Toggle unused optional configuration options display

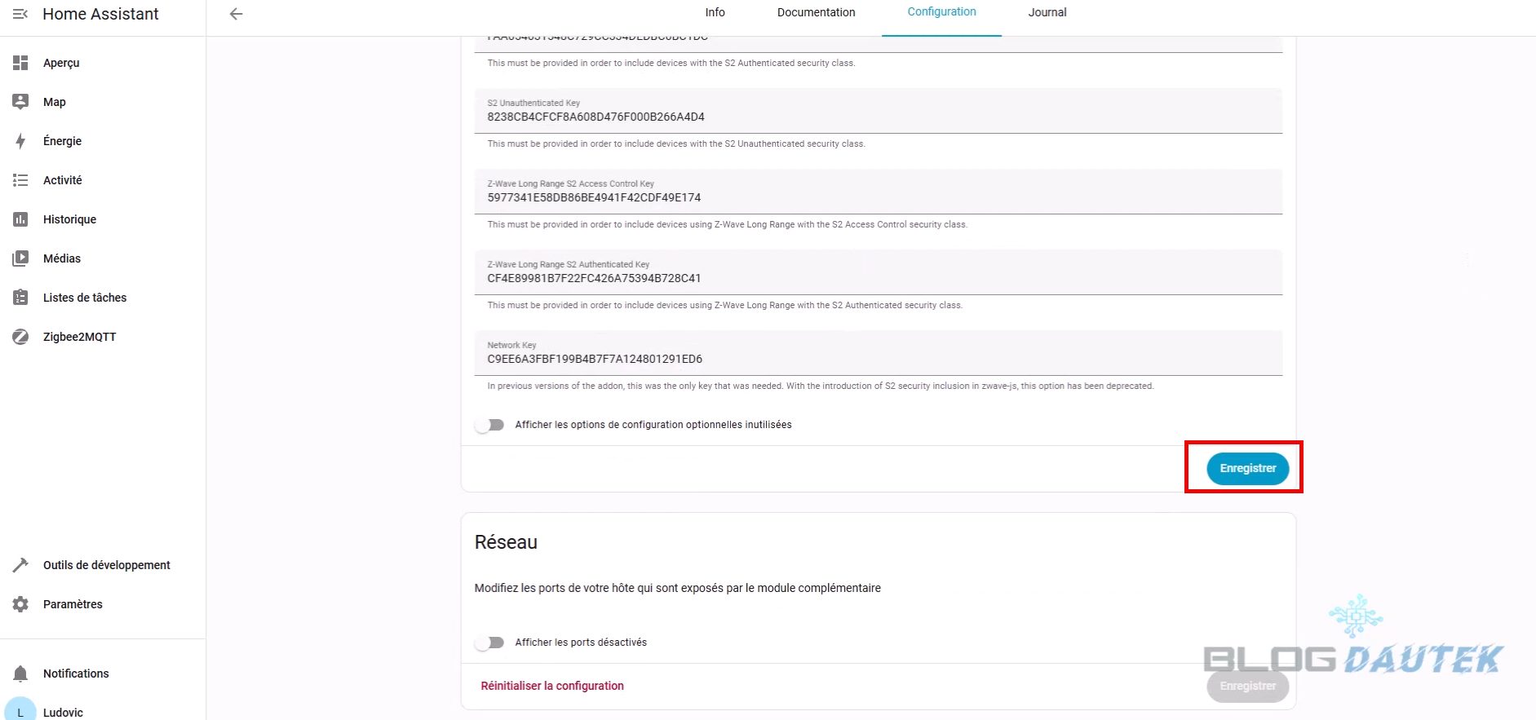pyautogui.click(x=490, y=425)
